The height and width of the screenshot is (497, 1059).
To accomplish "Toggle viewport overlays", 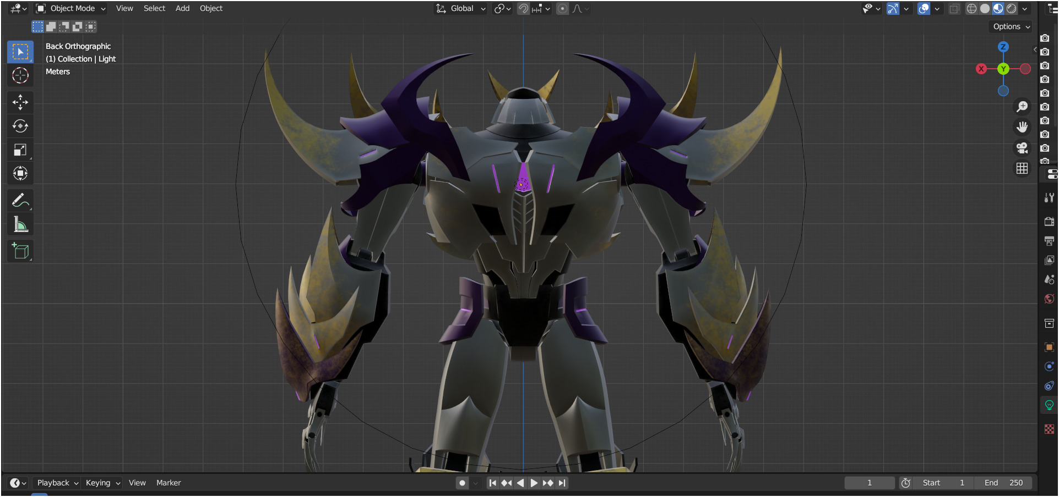I will coord(924,8).
